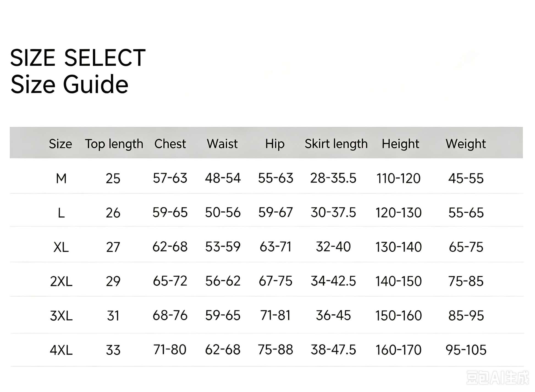The height and width of the screenshot is (392, 535).
Task: Click the Hip column header
Action: [x=275, y=144]
